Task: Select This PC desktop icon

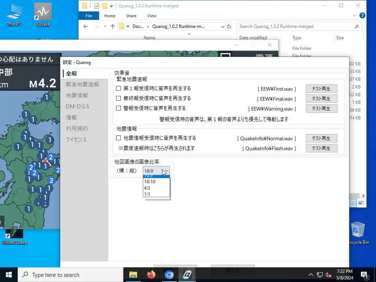Action: click(14, 15)
